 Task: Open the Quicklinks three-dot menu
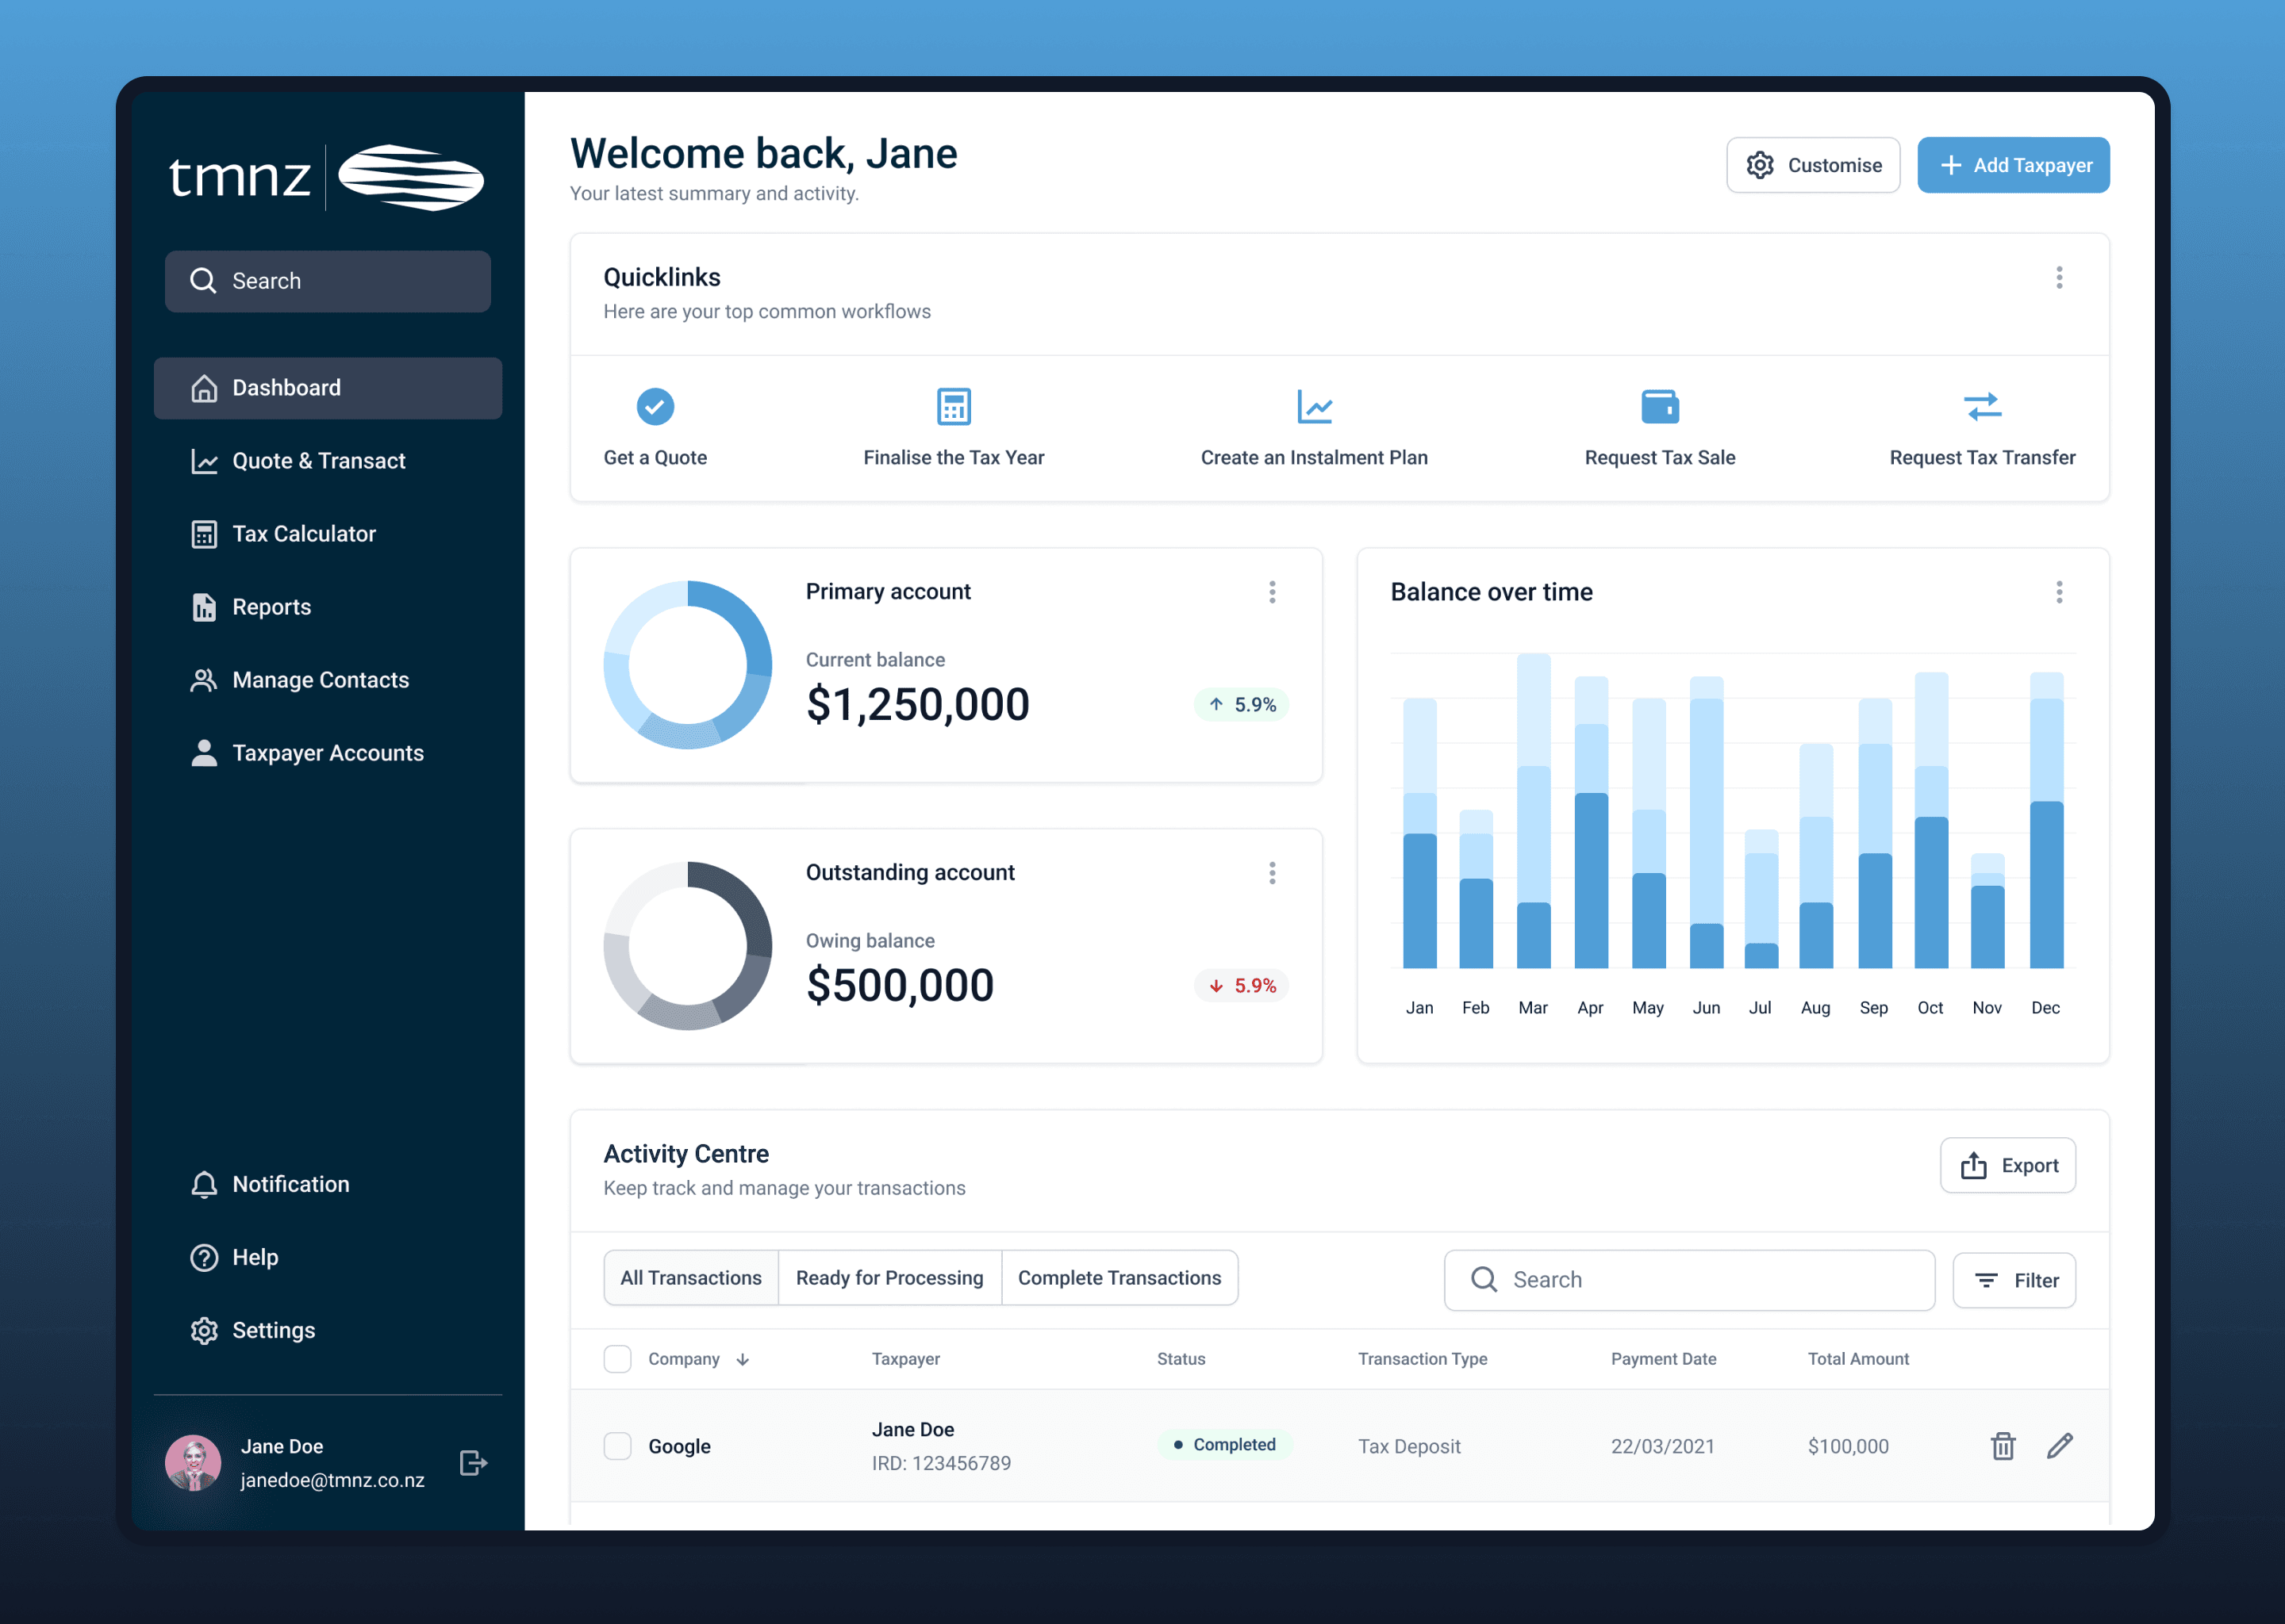coord(2059,278)
